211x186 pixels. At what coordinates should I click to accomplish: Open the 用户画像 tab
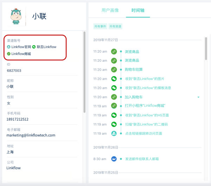110,10
